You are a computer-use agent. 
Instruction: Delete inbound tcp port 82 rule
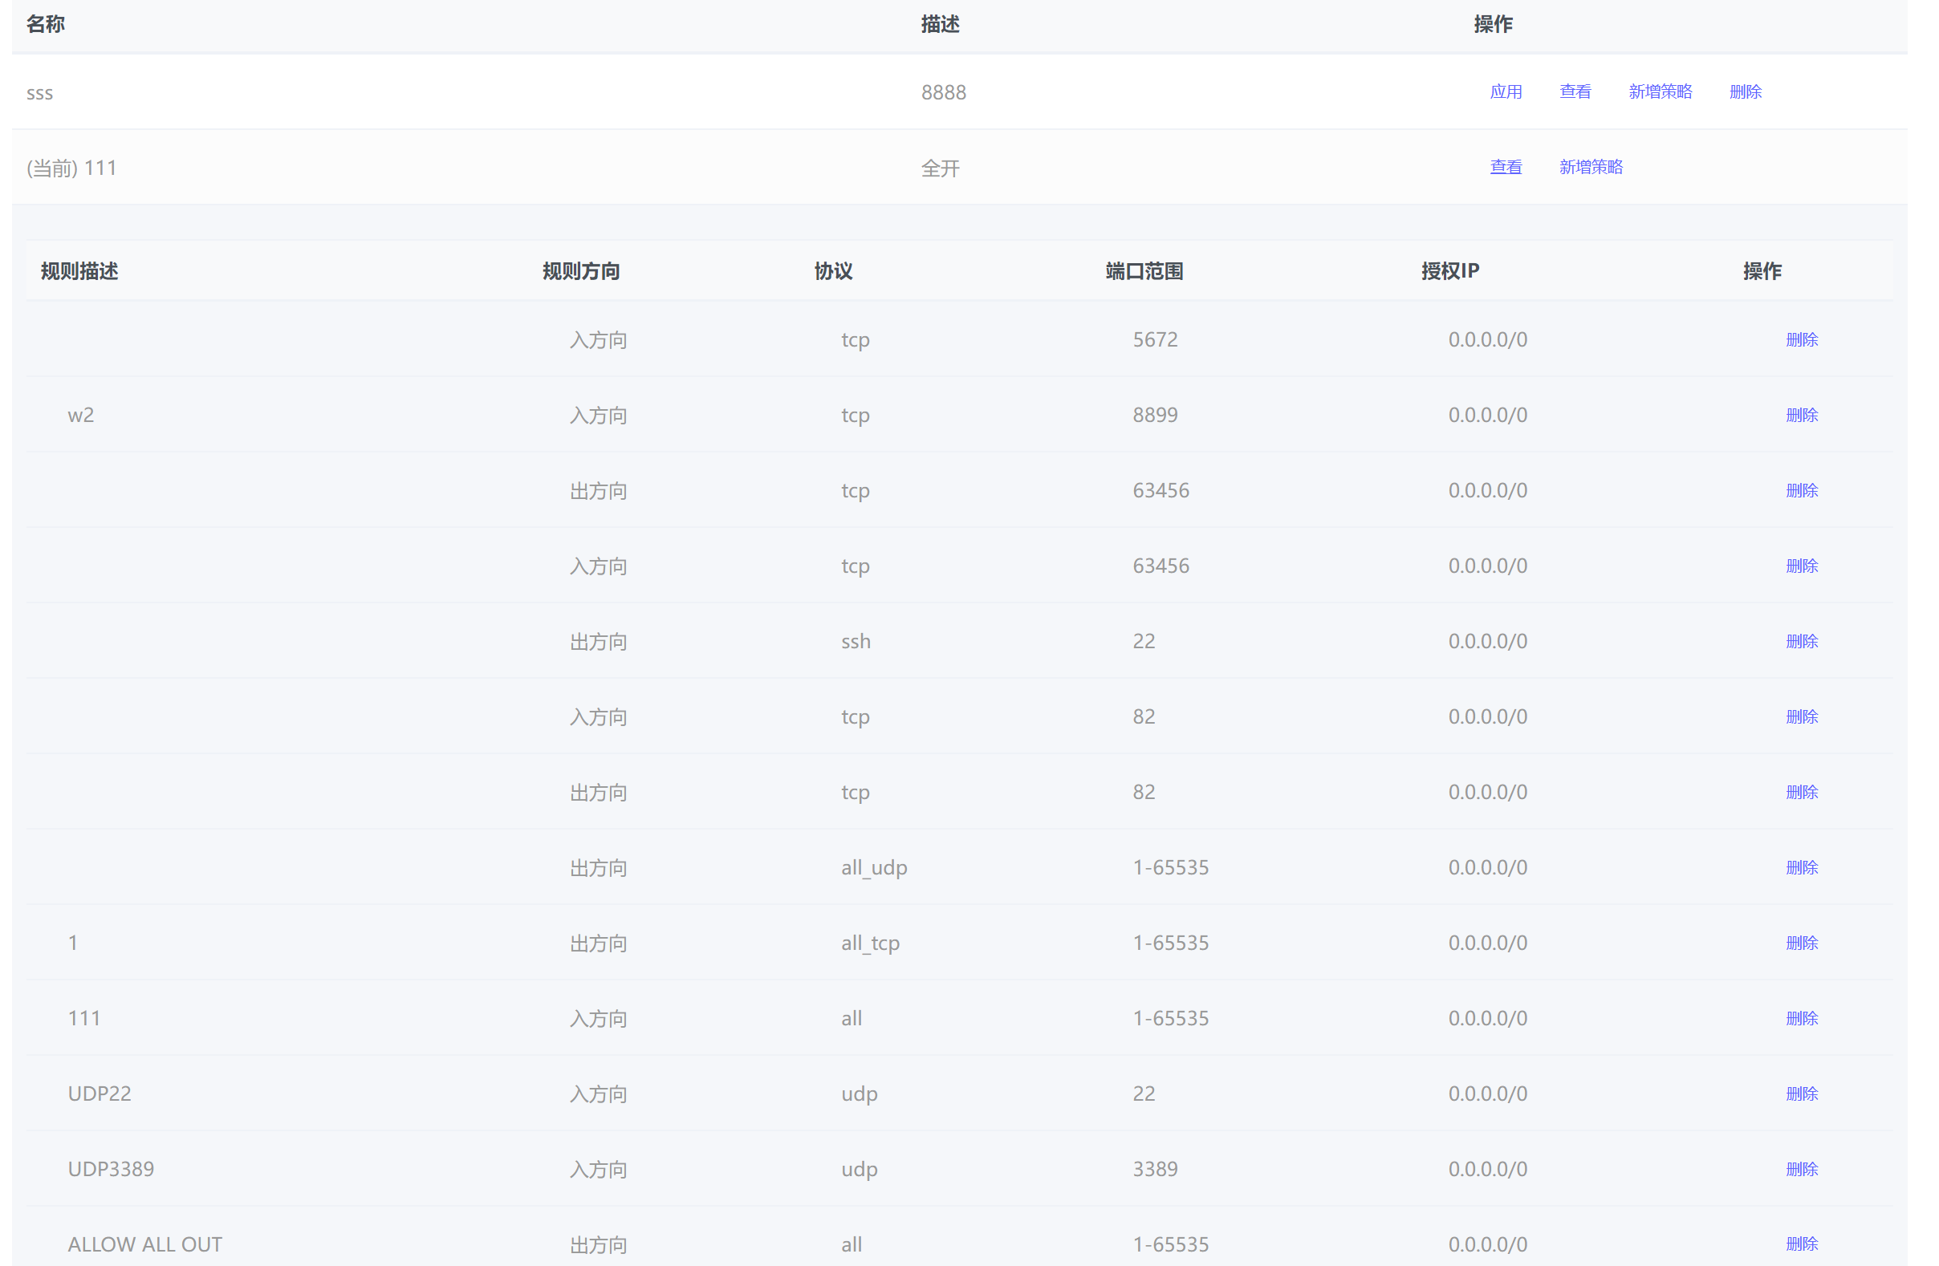(1801, 716)
